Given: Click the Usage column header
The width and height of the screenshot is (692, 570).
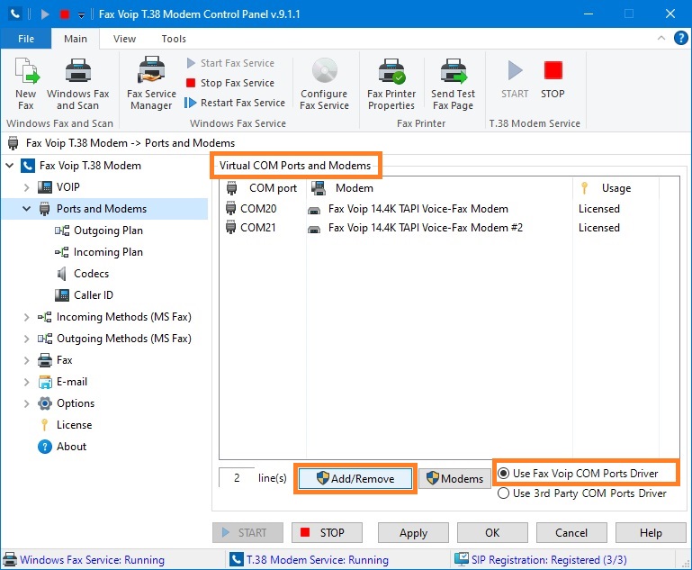Looking at the screenshot, I should point(616,188).
